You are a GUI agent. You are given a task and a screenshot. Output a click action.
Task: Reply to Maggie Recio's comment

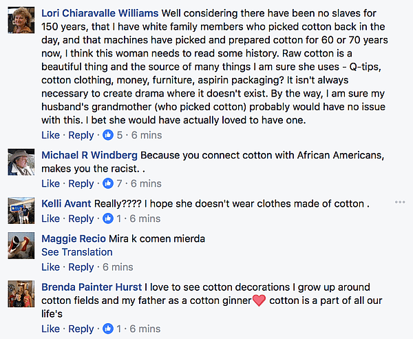point(81,267)
